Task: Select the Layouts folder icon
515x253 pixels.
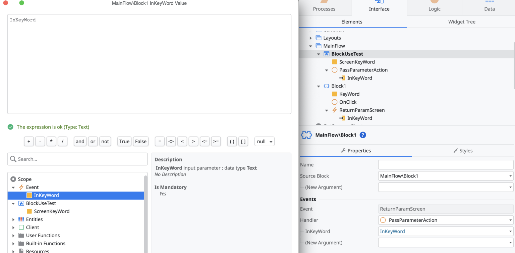Action: [x=318, y=38]
